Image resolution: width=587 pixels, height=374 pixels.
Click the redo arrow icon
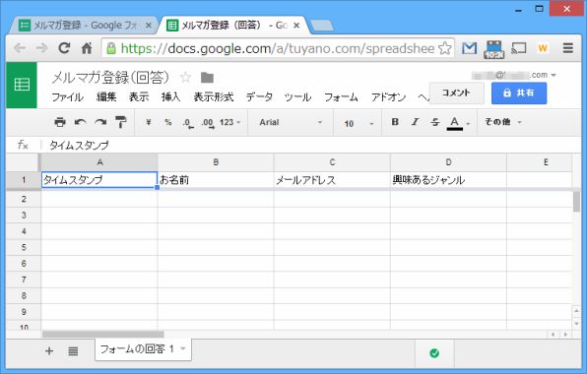click(100, 122)
